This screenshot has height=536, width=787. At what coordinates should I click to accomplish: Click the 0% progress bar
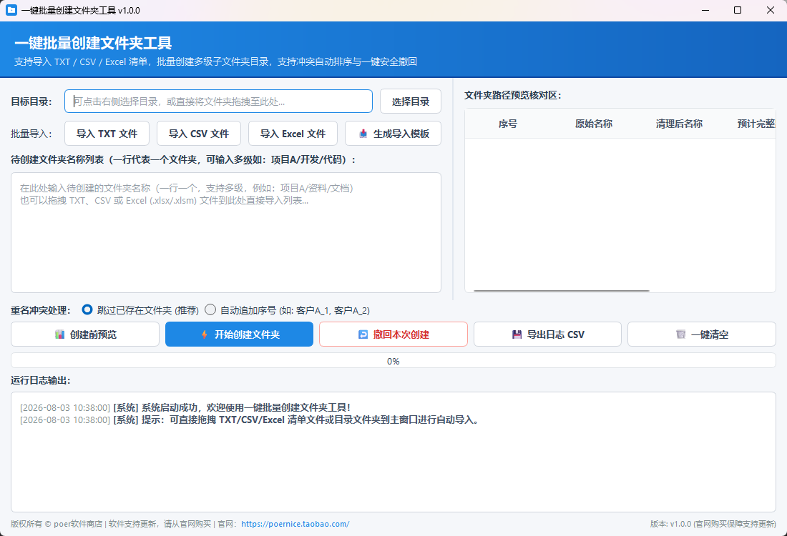[393, 360]
